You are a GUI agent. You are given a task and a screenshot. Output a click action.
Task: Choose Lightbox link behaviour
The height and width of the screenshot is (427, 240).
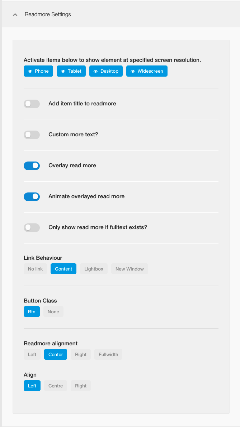pos(94,269)
